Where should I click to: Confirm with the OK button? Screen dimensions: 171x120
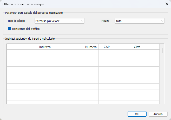[x=137, y=114]
